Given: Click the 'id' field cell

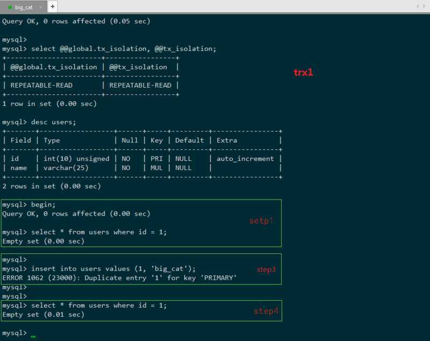Looking at the screenshot, I should [x=15, y=159].
